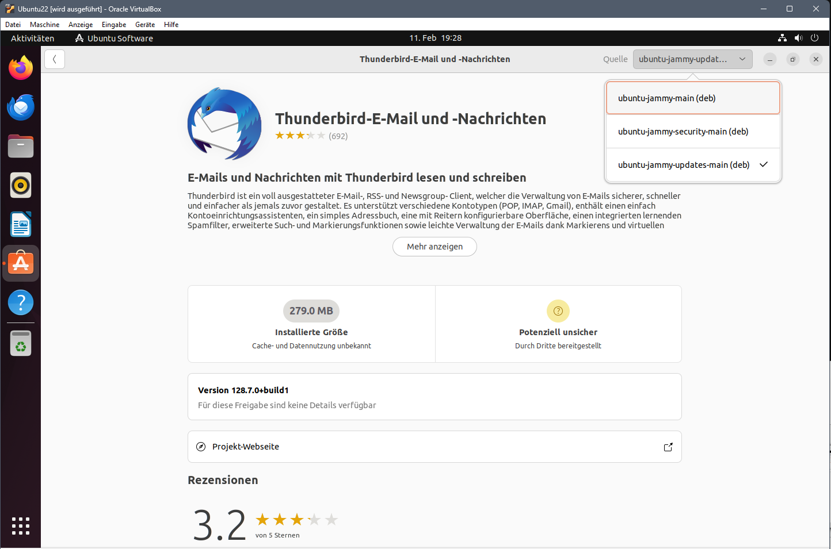Collapse the Quelle source dropdown
Viewport: 831px width, 549px height.
coord(693,59)
